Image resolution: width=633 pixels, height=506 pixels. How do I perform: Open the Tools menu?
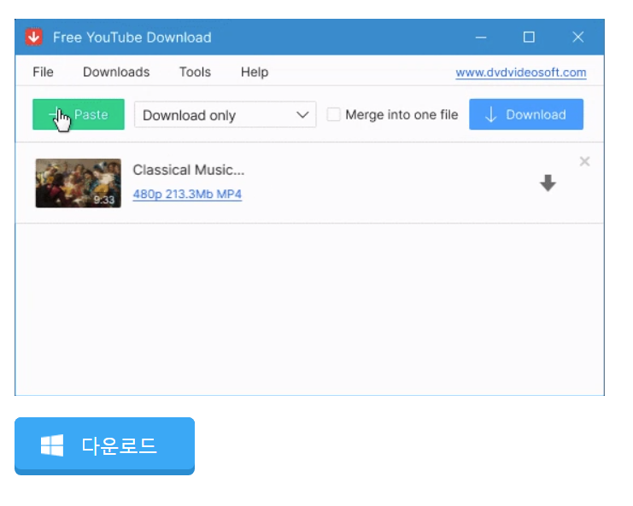[195, 73]
